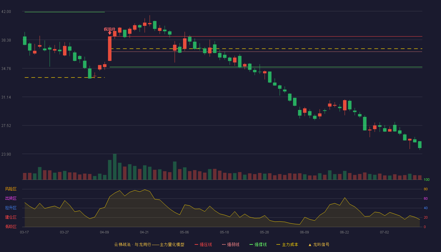441x252 pixels.
Task: Click the 06-22 date axis label
Action: point(344,232)
